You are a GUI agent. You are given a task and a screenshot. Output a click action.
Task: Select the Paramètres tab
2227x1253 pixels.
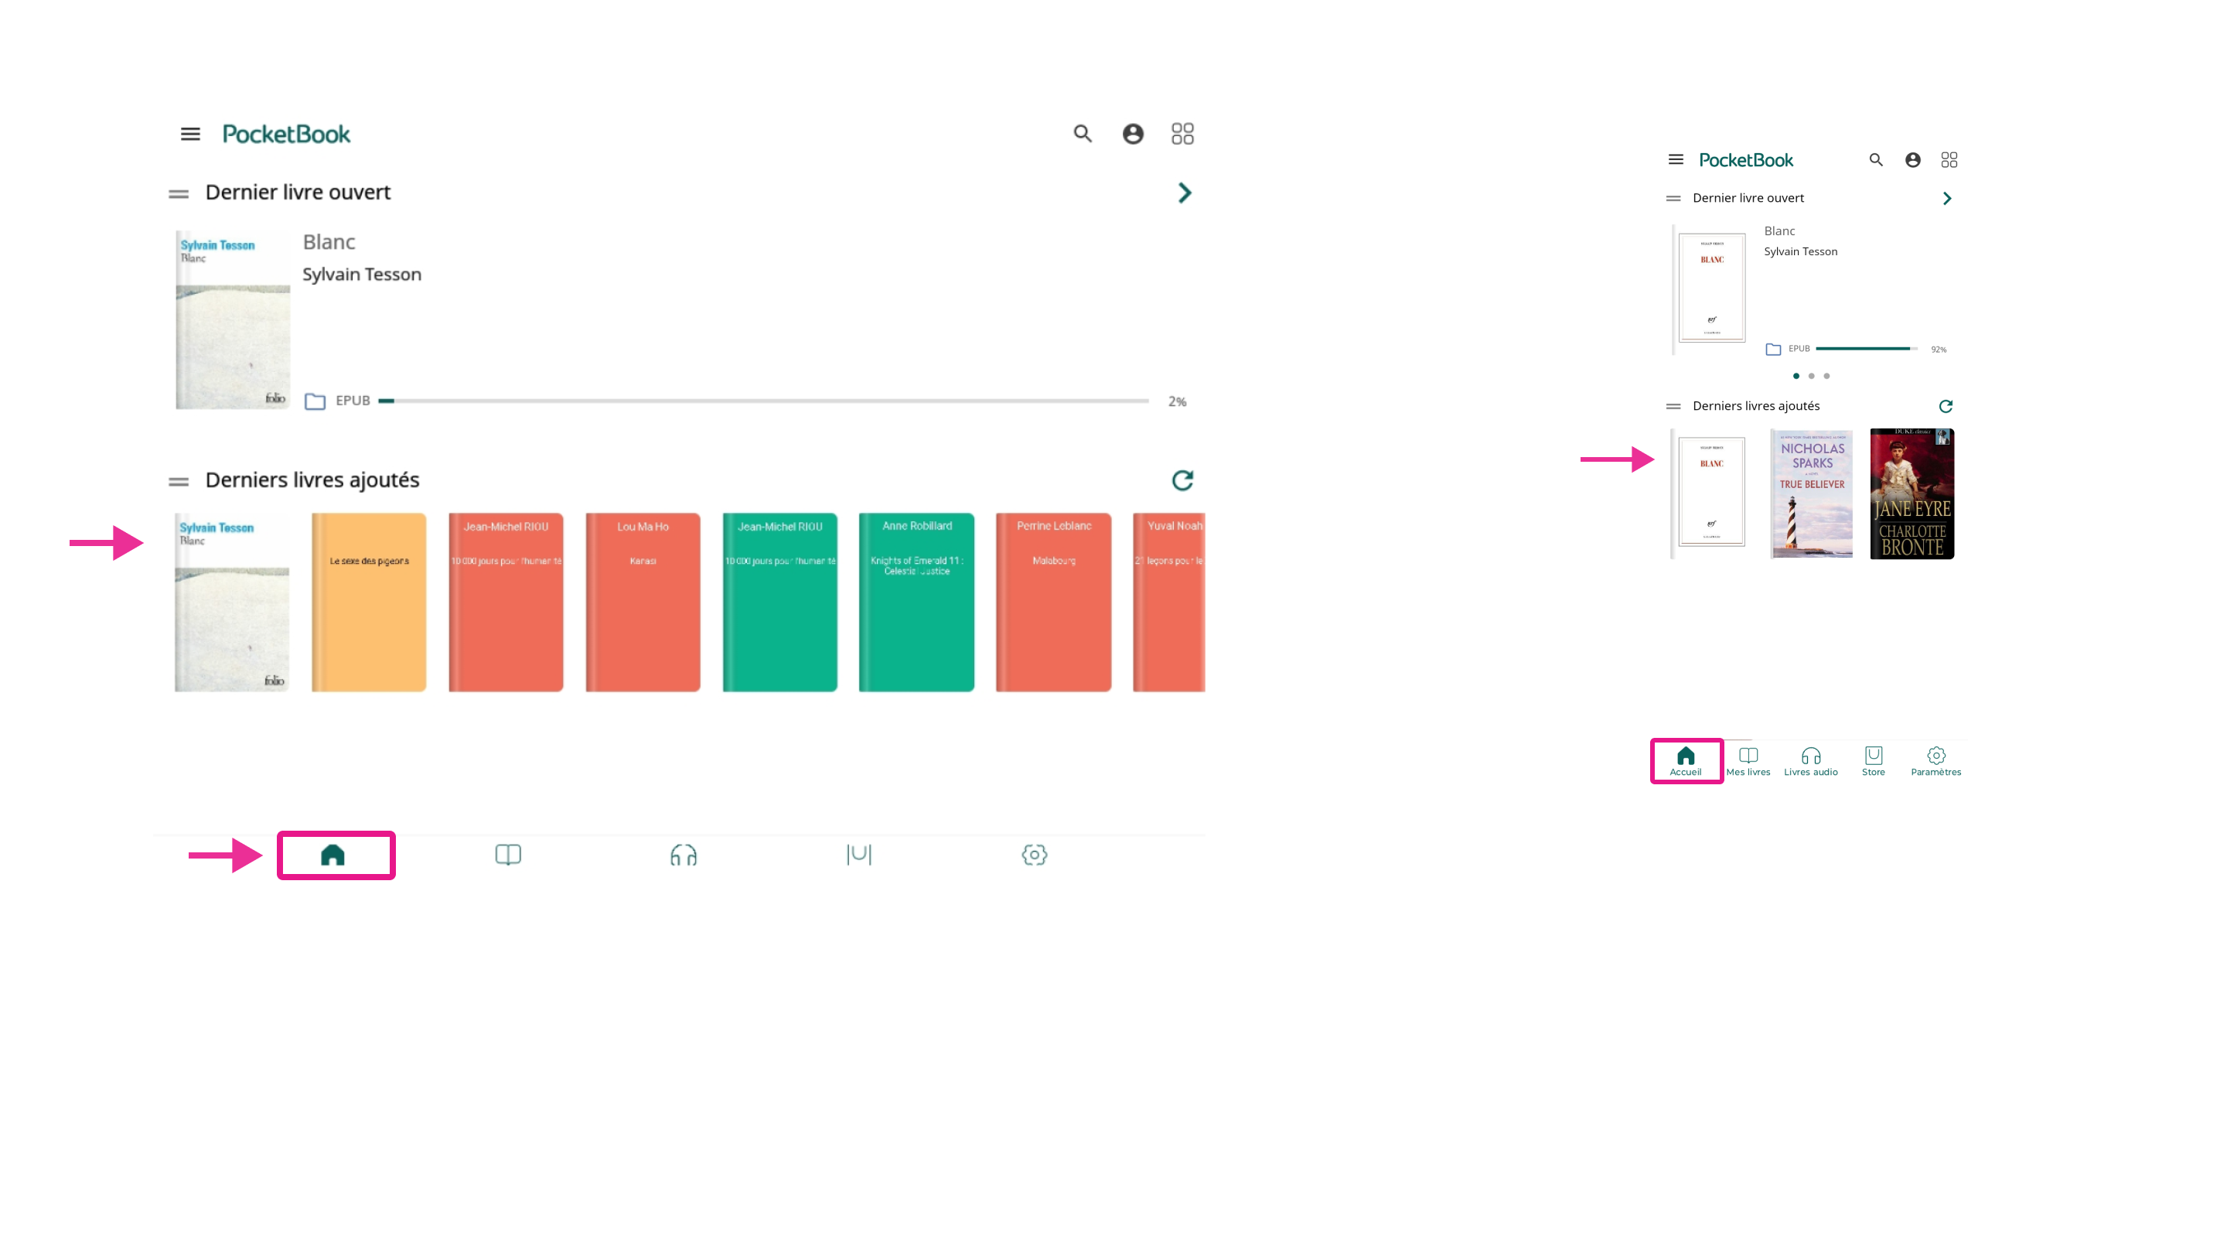(1936, 762)
